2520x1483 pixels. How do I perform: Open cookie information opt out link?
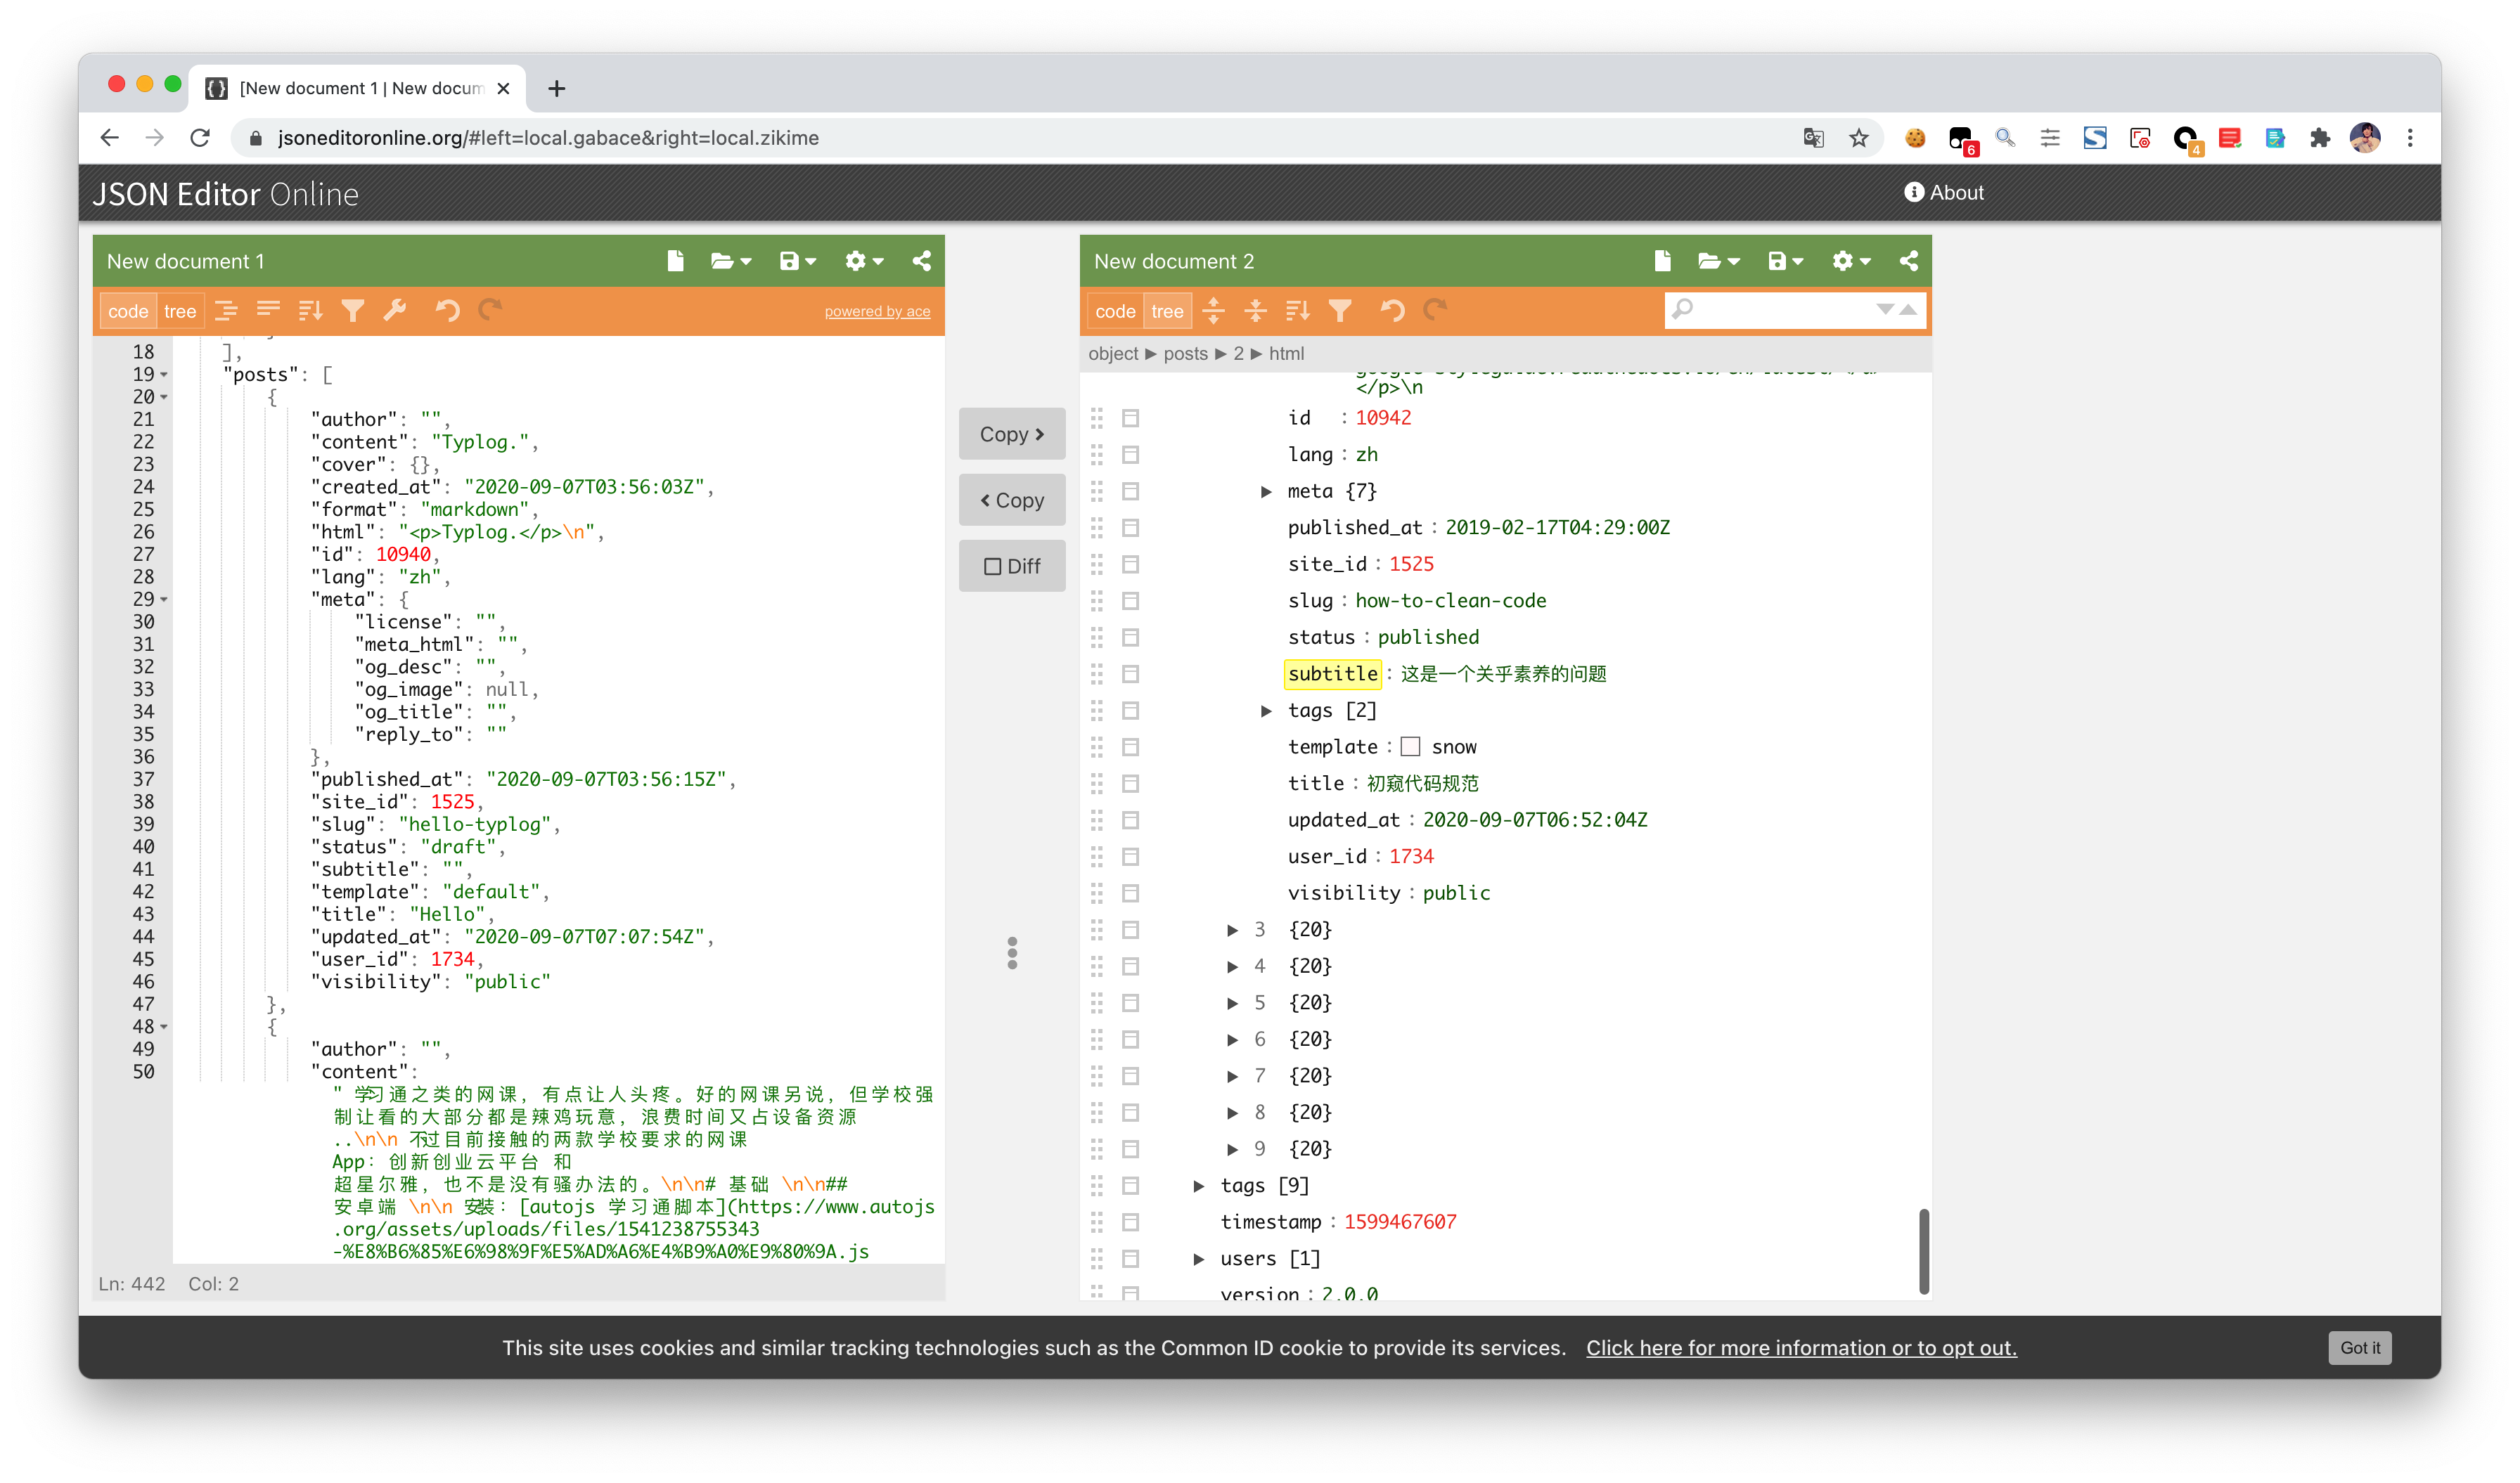point(1801,1347)
